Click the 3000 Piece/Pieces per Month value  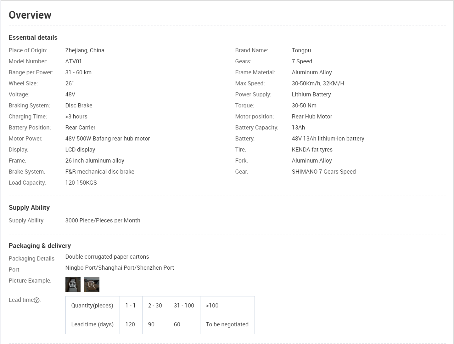[x=103, y=221]
